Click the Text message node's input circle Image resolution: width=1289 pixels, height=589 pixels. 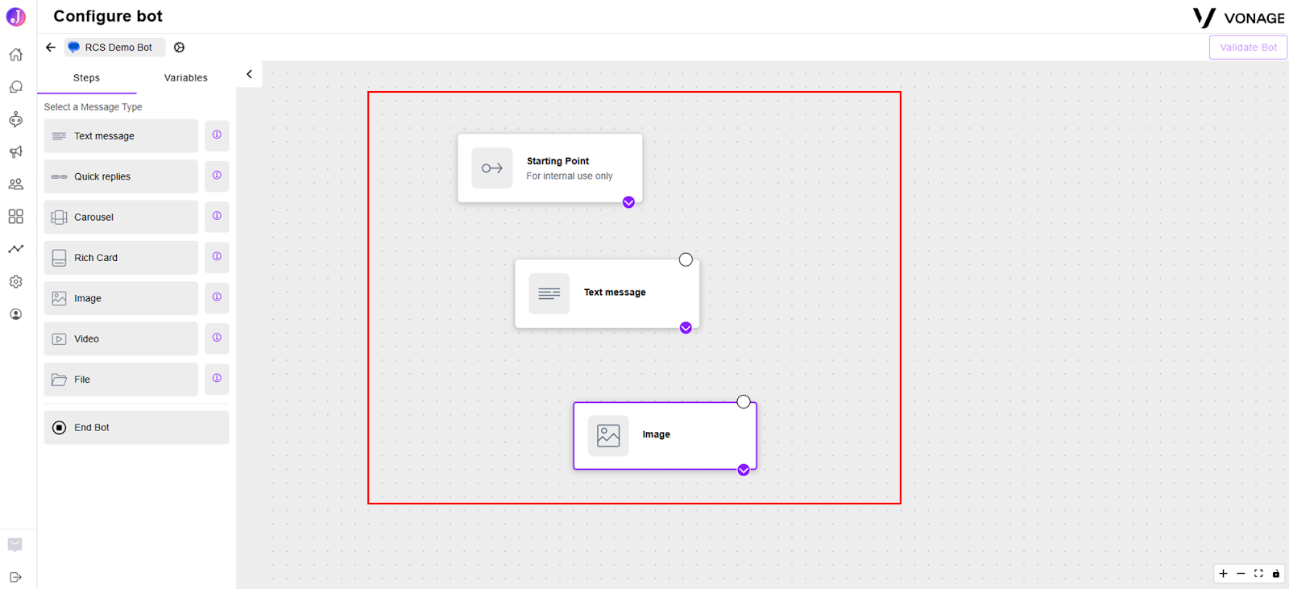(686, 259)
